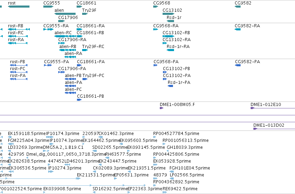Image resolution: width=295 pixels, height=194 pixels.
Task: Select protein rost-PB
Action: coord(17,62)
